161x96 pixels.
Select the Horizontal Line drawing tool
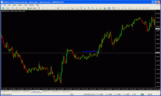point(51,8)
